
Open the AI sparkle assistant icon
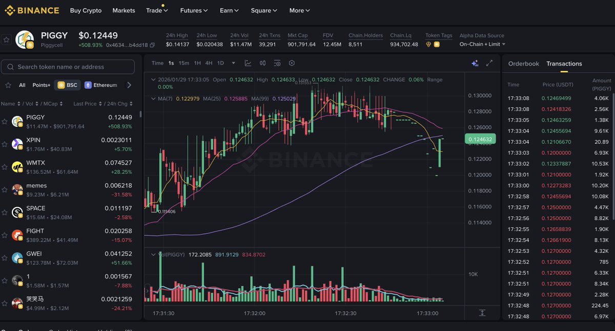pyautogui.click(x=475, y=63)
